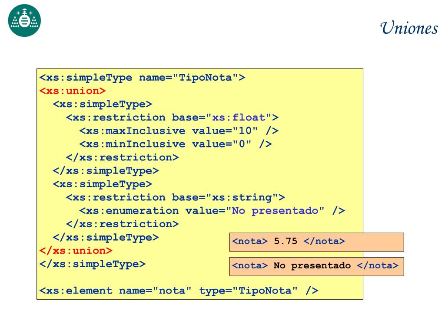Click the second closing xs:restriction tag
Viewport: 445px width, 333px height.
click(122, 224)
